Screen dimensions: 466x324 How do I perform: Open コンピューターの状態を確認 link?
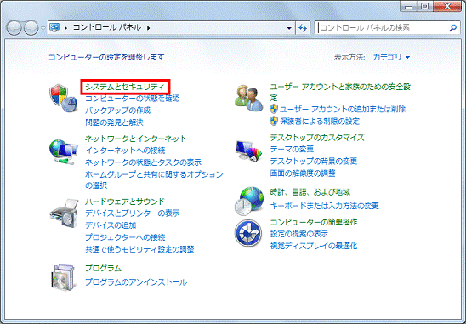(x=133, y=98)
